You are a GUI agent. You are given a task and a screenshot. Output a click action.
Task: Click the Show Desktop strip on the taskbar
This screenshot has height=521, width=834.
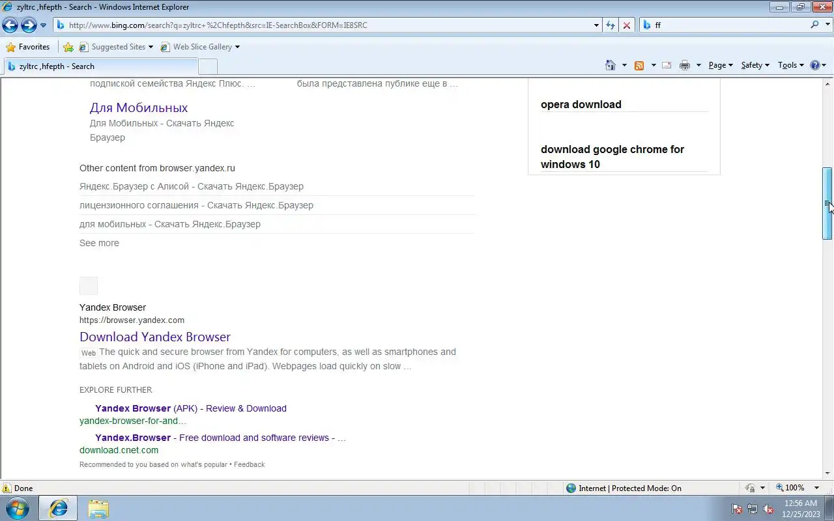[x=829, y=509]
